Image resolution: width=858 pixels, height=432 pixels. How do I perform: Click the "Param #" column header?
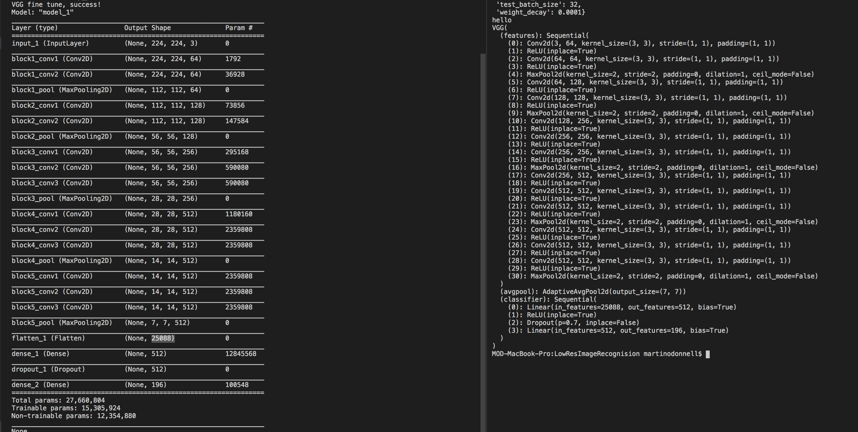pyautogui.click(x=239, y=28)
